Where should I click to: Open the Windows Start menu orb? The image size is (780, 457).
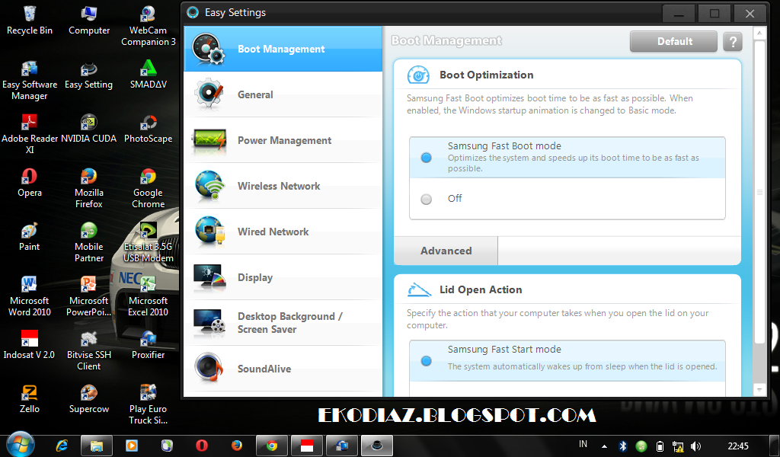(x=20, y=444)
